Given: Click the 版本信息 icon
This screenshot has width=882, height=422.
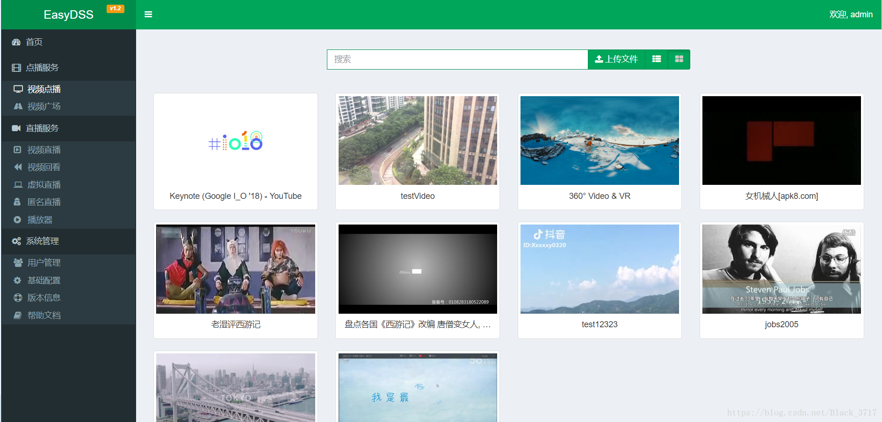Looking at the screenshot, I should click(x=18, y=297).
